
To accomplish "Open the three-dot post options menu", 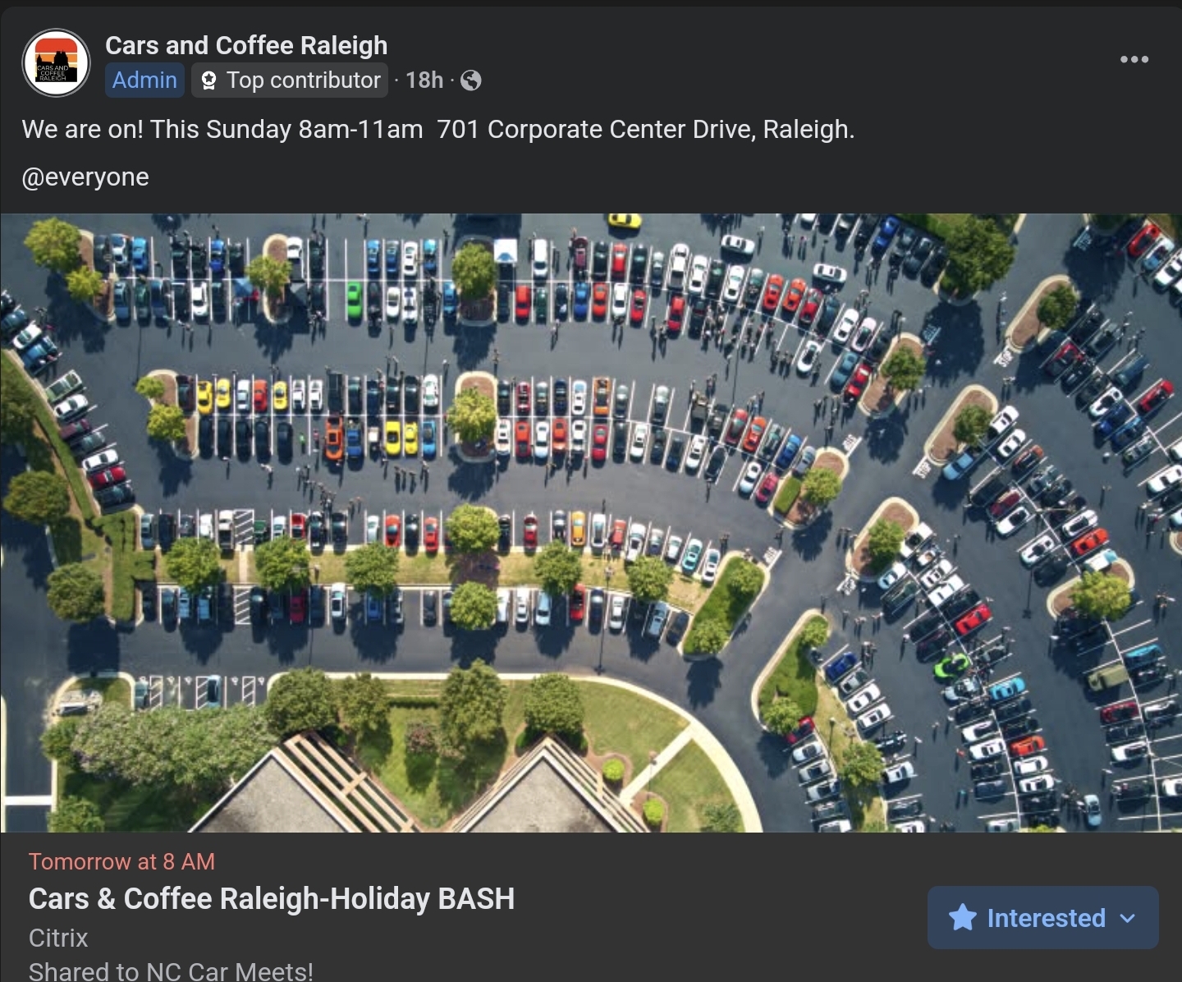I will [x=1134, y=59].
